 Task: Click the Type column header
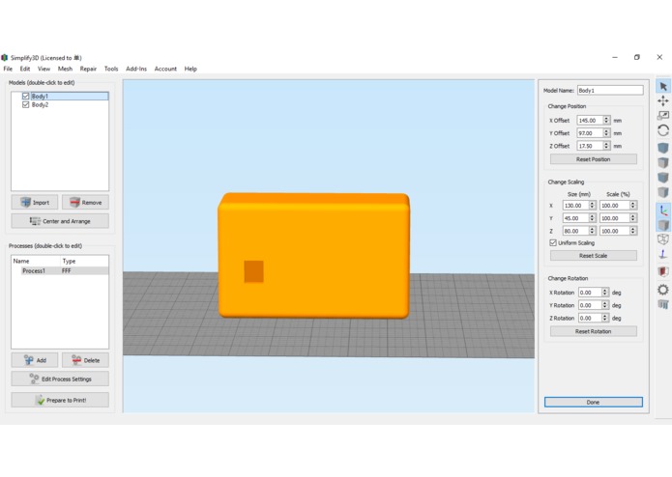69,261
